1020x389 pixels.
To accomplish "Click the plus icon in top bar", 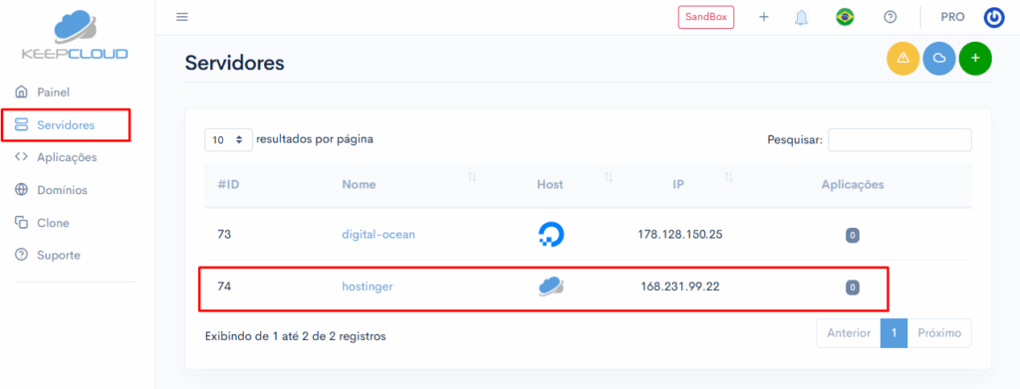I will click(764, 17).
